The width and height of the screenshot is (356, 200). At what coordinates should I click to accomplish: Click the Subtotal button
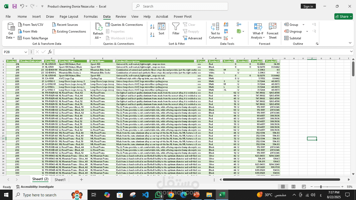tap(293, 38)
